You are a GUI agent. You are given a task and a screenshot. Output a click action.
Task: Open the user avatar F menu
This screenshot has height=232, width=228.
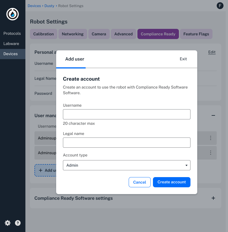point(220,6)
